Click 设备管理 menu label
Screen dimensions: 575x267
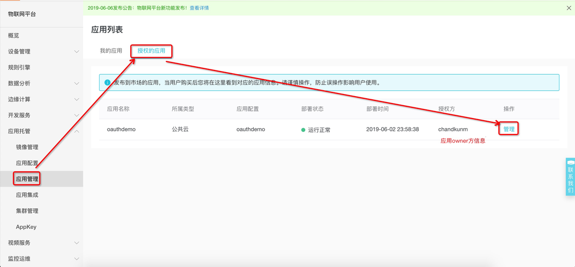[19, 52]
